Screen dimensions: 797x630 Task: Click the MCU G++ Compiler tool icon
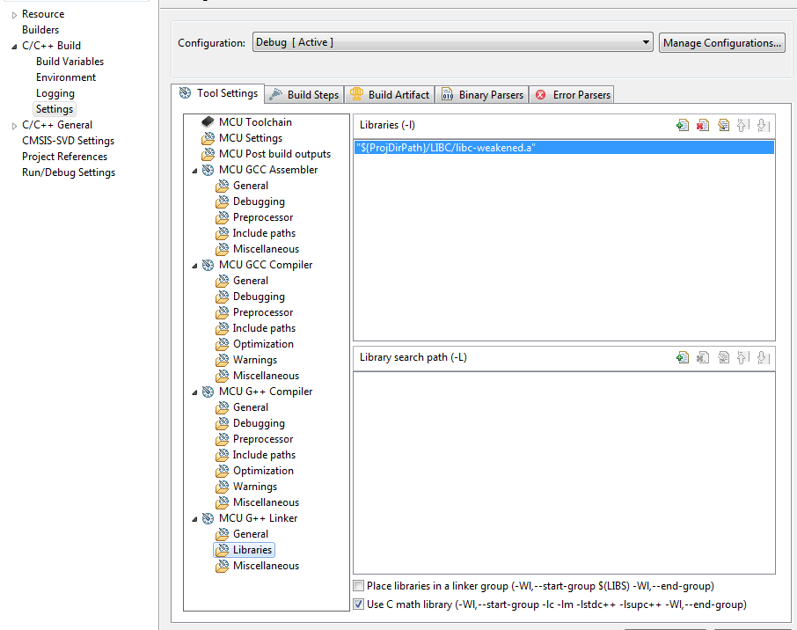coord(208,392)
